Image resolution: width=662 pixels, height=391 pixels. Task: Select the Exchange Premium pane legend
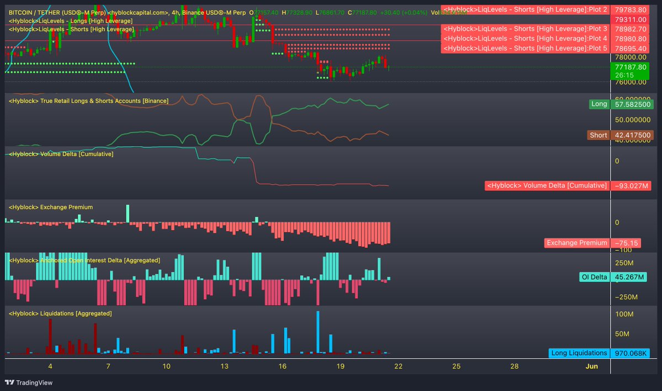(50, 207)
